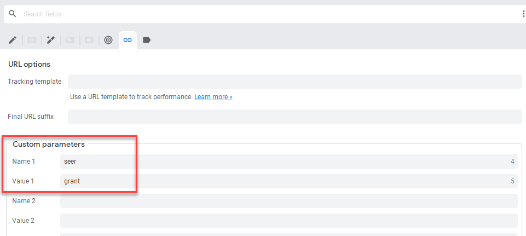Click the search magnifier icon

(13, 14)
